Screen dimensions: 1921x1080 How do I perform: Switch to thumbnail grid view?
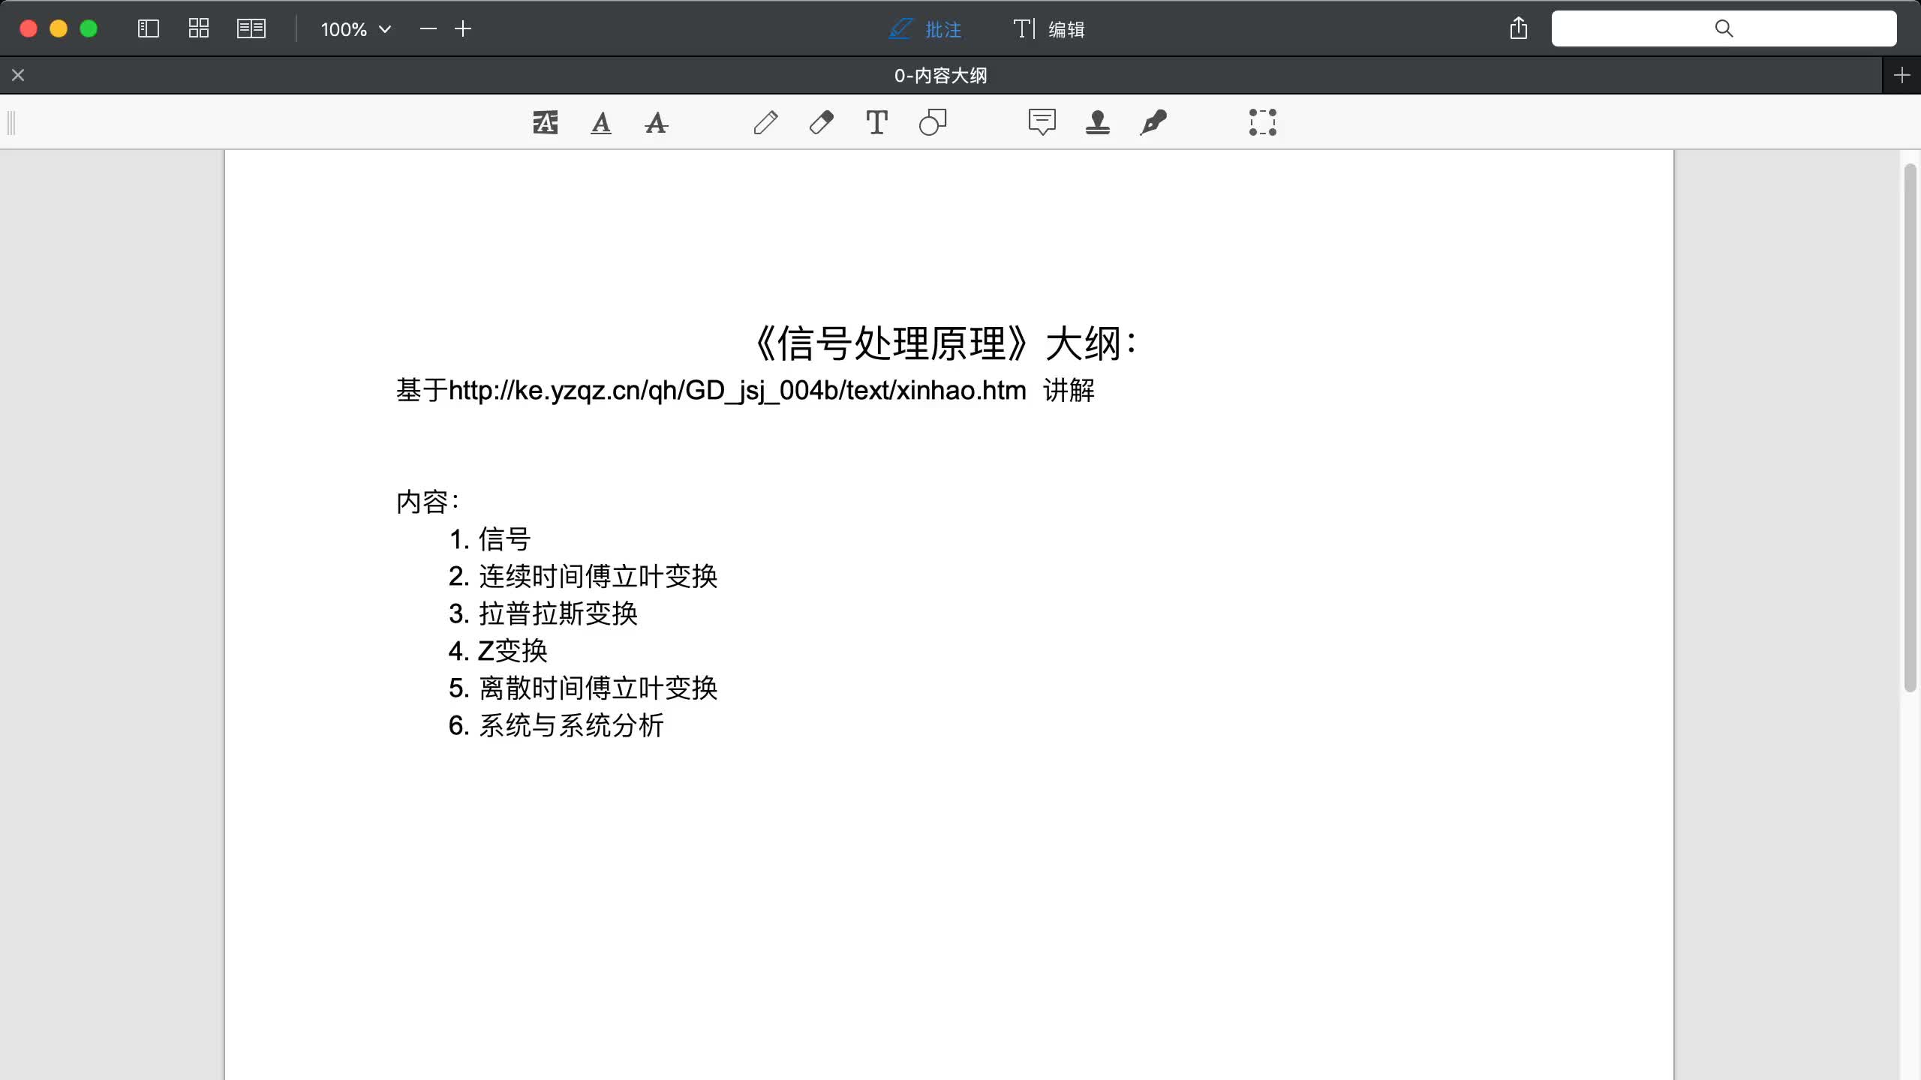(x=199, y=28)
